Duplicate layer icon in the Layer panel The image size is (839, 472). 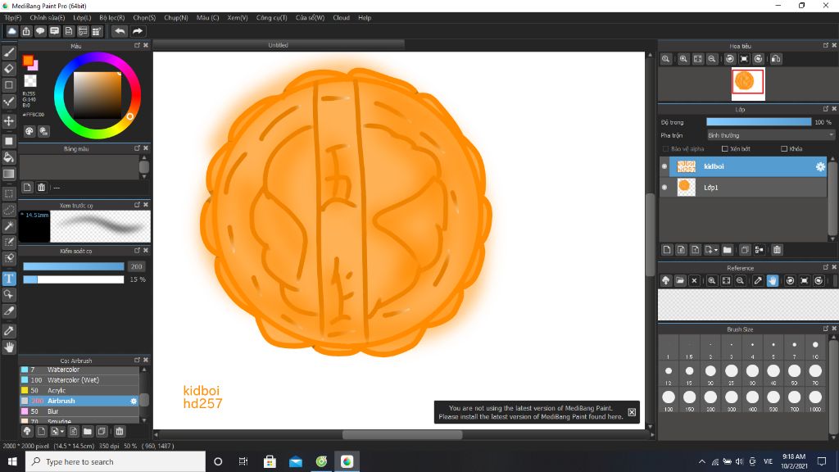745,249
